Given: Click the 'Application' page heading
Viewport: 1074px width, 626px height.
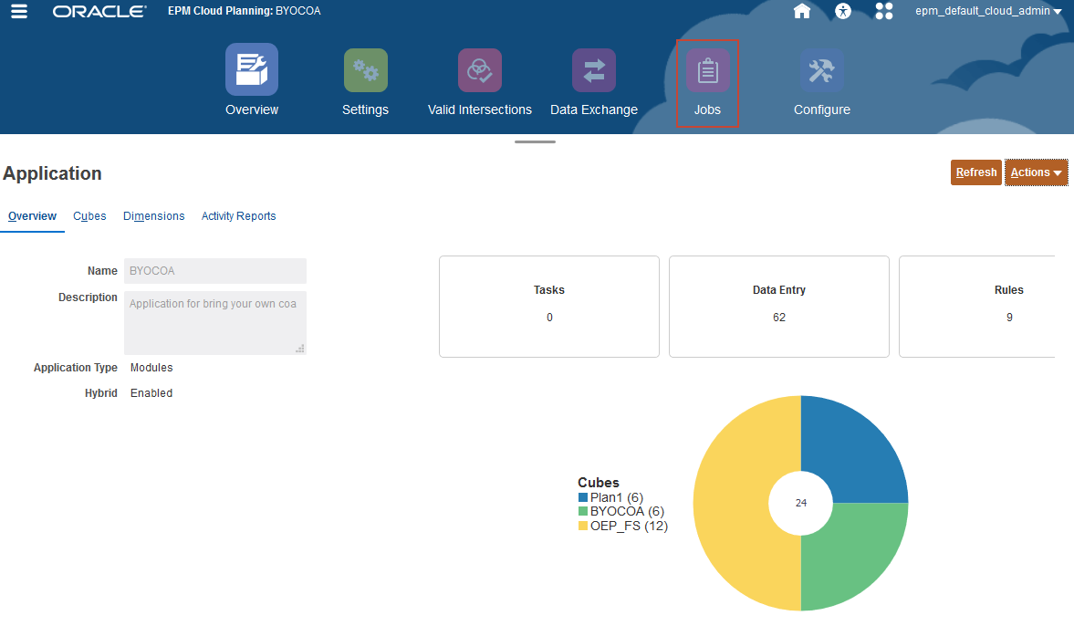Looking at the screenshot, I should click(52, 173).
